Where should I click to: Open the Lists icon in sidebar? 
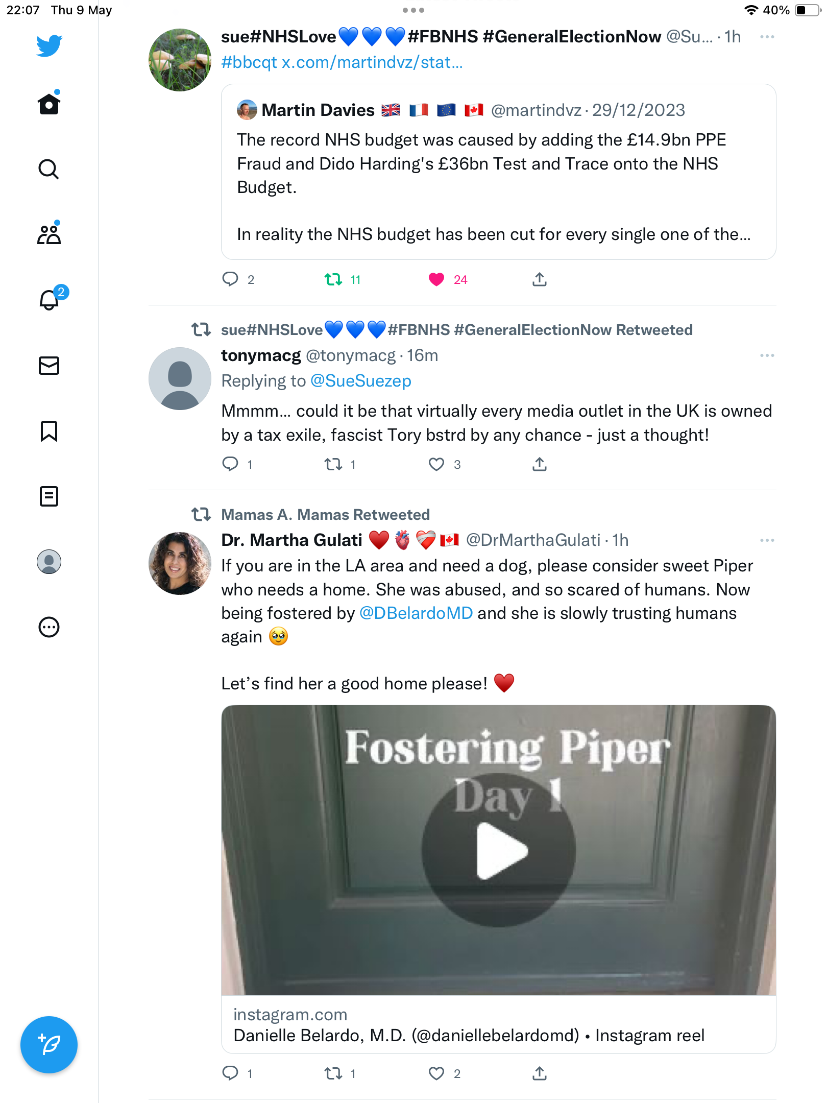pyautogui.click(x=49, y=496)
